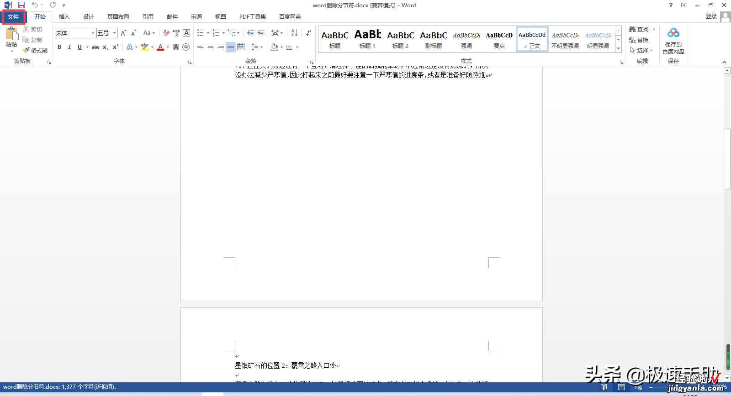This screenshot has height=396, width=731.
Task: Open the 引用 tab
Action: (x=148, y=17)
